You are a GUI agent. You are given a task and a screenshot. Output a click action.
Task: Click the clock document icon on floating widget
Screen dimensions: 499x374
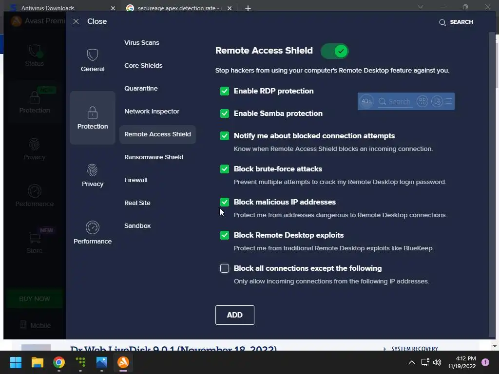437,101
